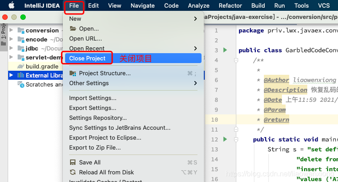Click arrow next to Open Recent
Viewport: 338px width, 182px height.
pyautogui.click(x=195, y=48)
